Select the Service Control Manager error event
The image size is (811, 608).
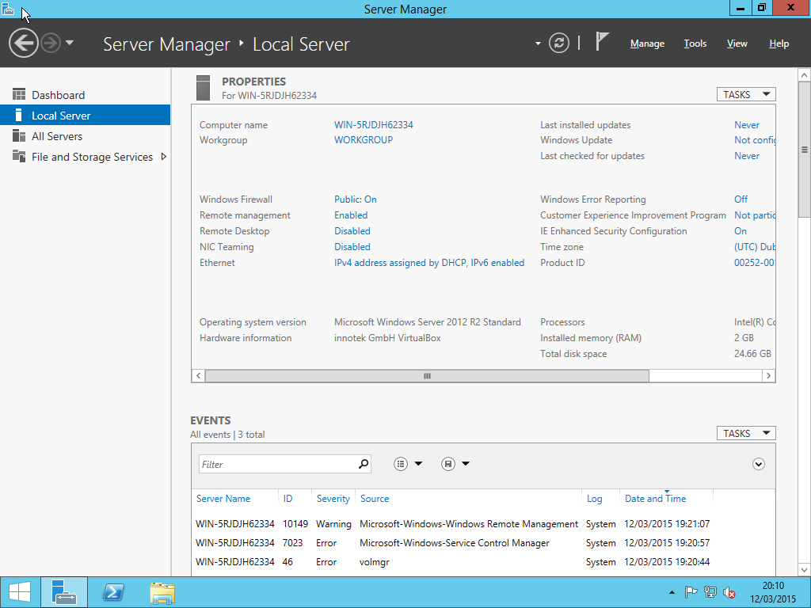[x=484, y=543]
